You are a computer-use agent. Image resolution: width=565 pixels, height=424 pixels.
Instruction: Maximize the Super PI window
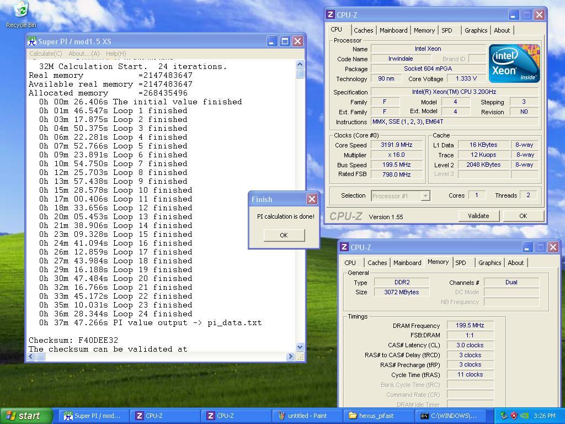point(285,41)
